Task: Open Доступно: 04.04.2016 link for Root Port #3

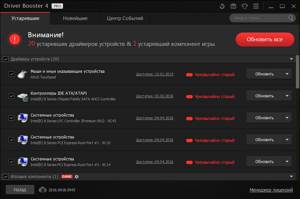Action: 155,162
